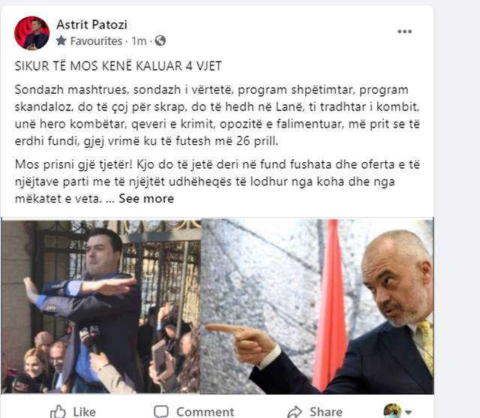Expand the comment-as profile dropdown arrow
The image size is (480, 418).
(x=408, y=412)
